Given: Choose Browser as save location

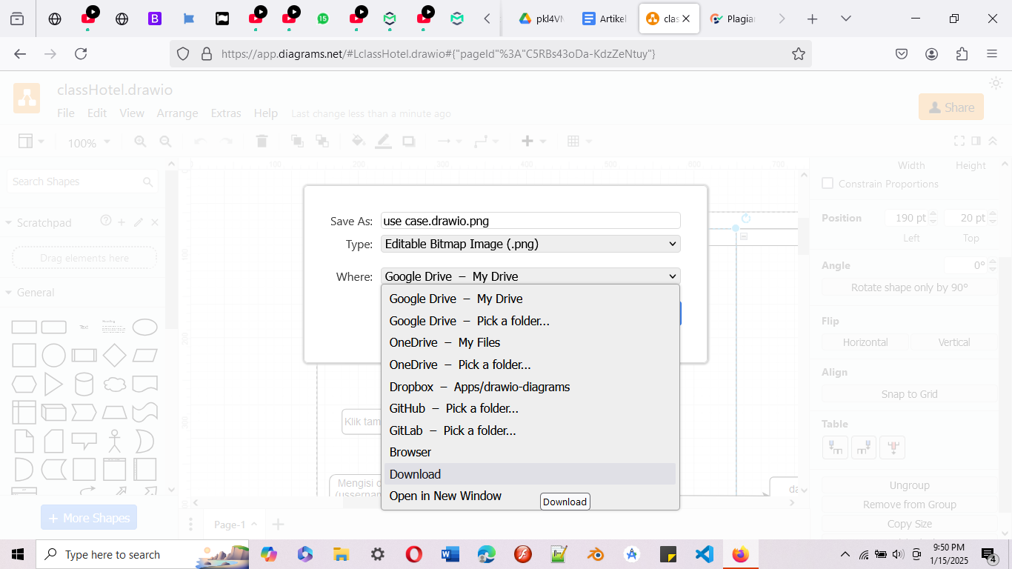Looking at the screenshot, I should click(530, 452).
